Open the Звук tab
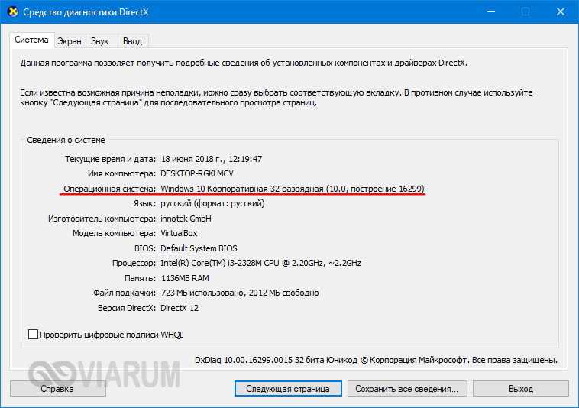This screenshot has height=408, width=579. [100, 41]
